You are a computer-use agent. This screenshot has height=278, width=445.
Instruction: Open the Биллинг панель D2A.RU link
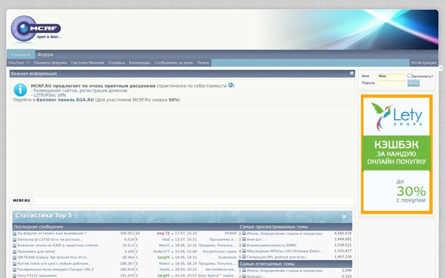pyautogui.click(x=65, y=100)
